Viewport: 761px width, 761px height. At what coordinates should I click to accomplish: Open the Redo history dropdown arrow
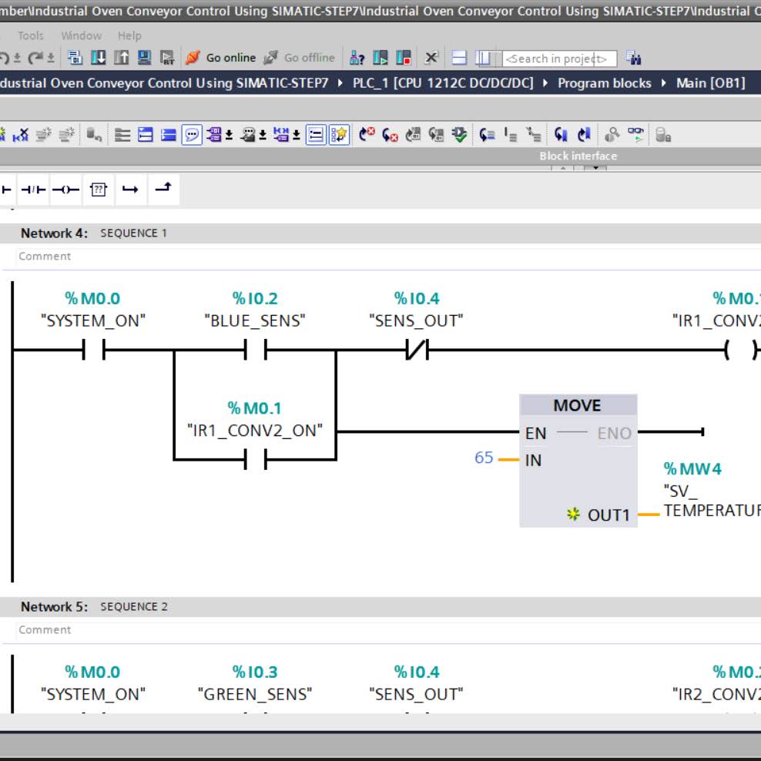tap(51, 59)
